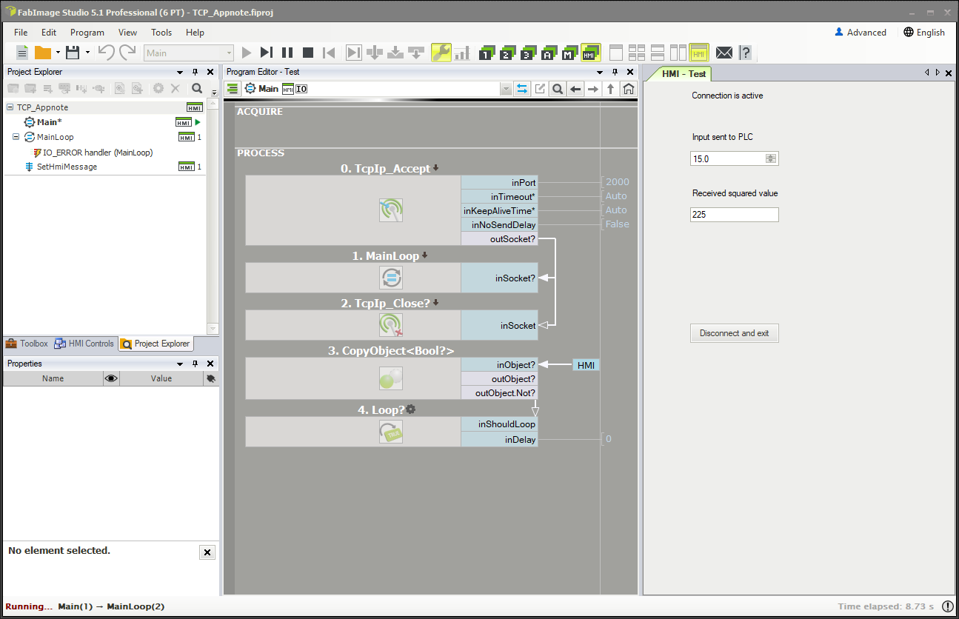
Task: Expand the MainLoop filter arrow in editor
Action: coord(424,255)
